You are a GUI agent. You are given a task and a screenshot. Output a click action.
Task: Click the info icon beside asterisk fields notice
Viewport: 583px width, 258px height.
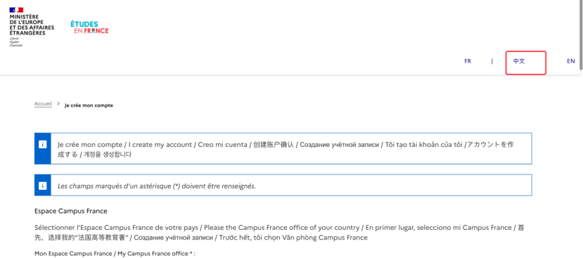42,186
